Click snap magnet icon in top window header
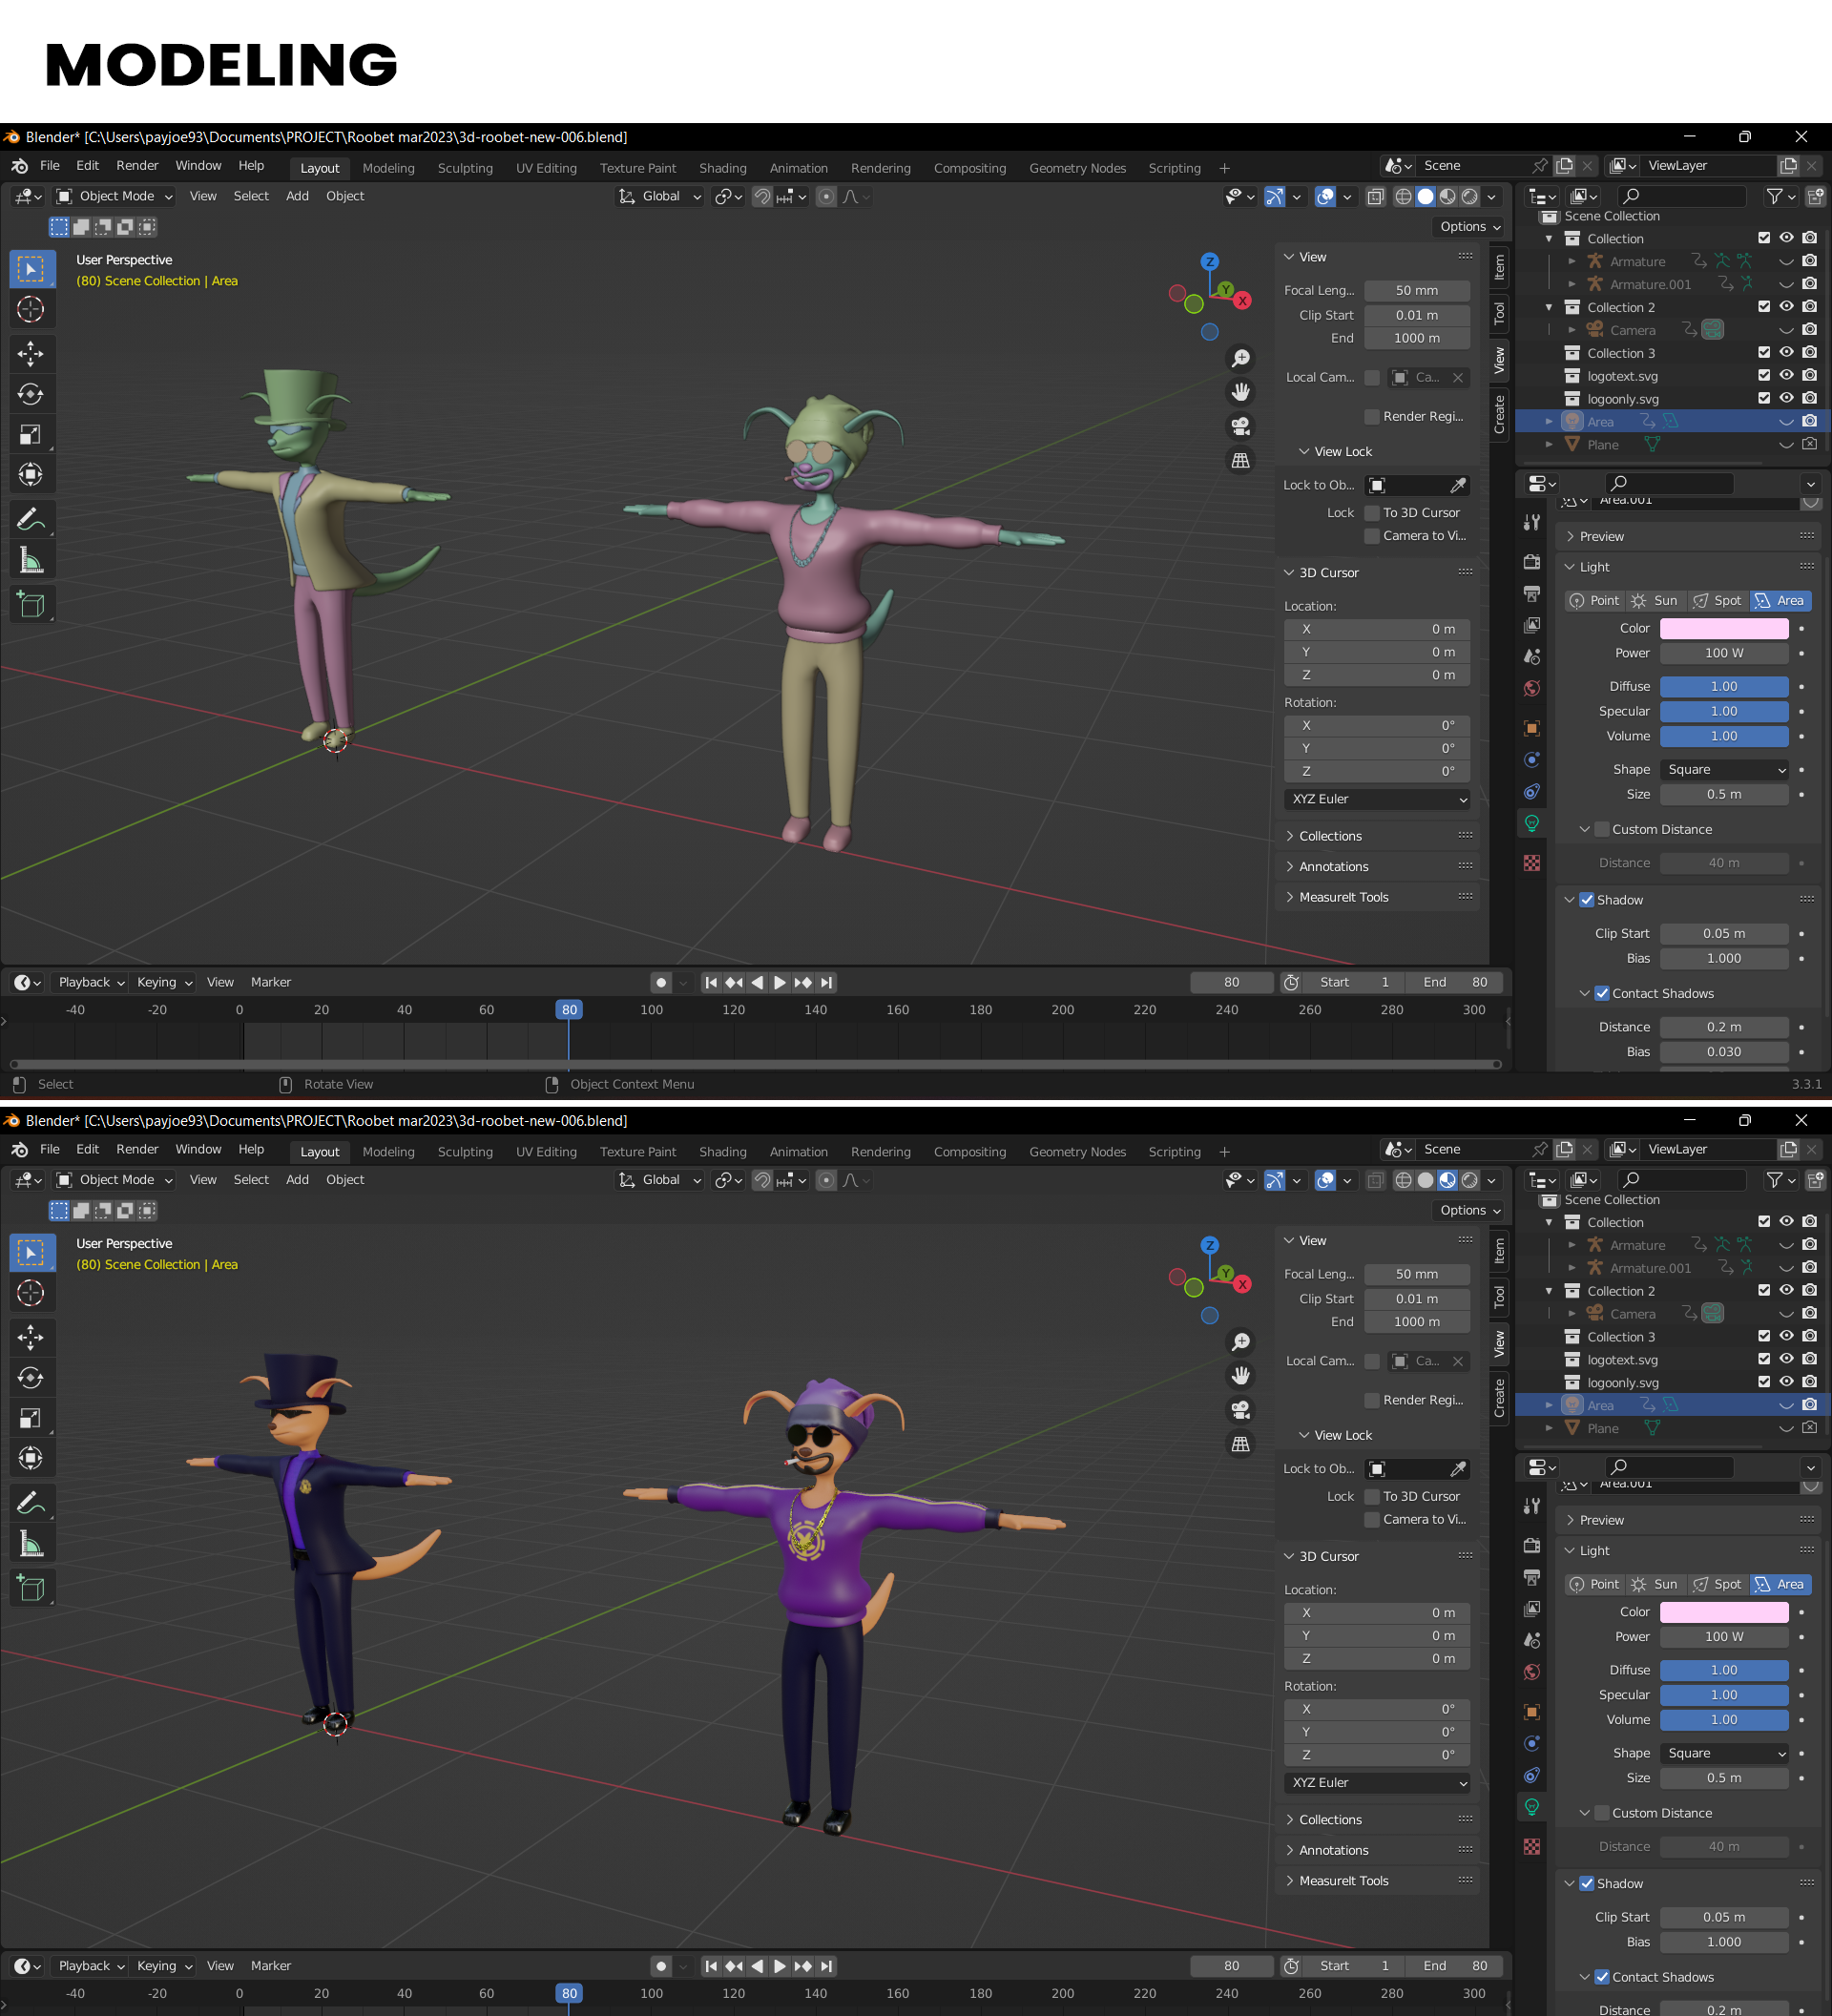Viewport: 1832px width, 2016px height. pos(763,197)
